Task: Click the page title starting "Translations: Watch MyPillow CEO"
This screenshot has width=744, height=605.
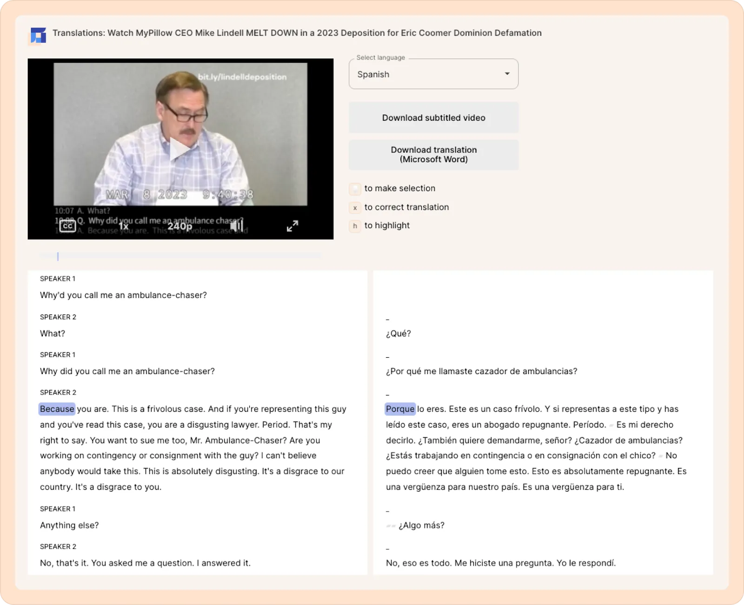Action: (297, 33)
